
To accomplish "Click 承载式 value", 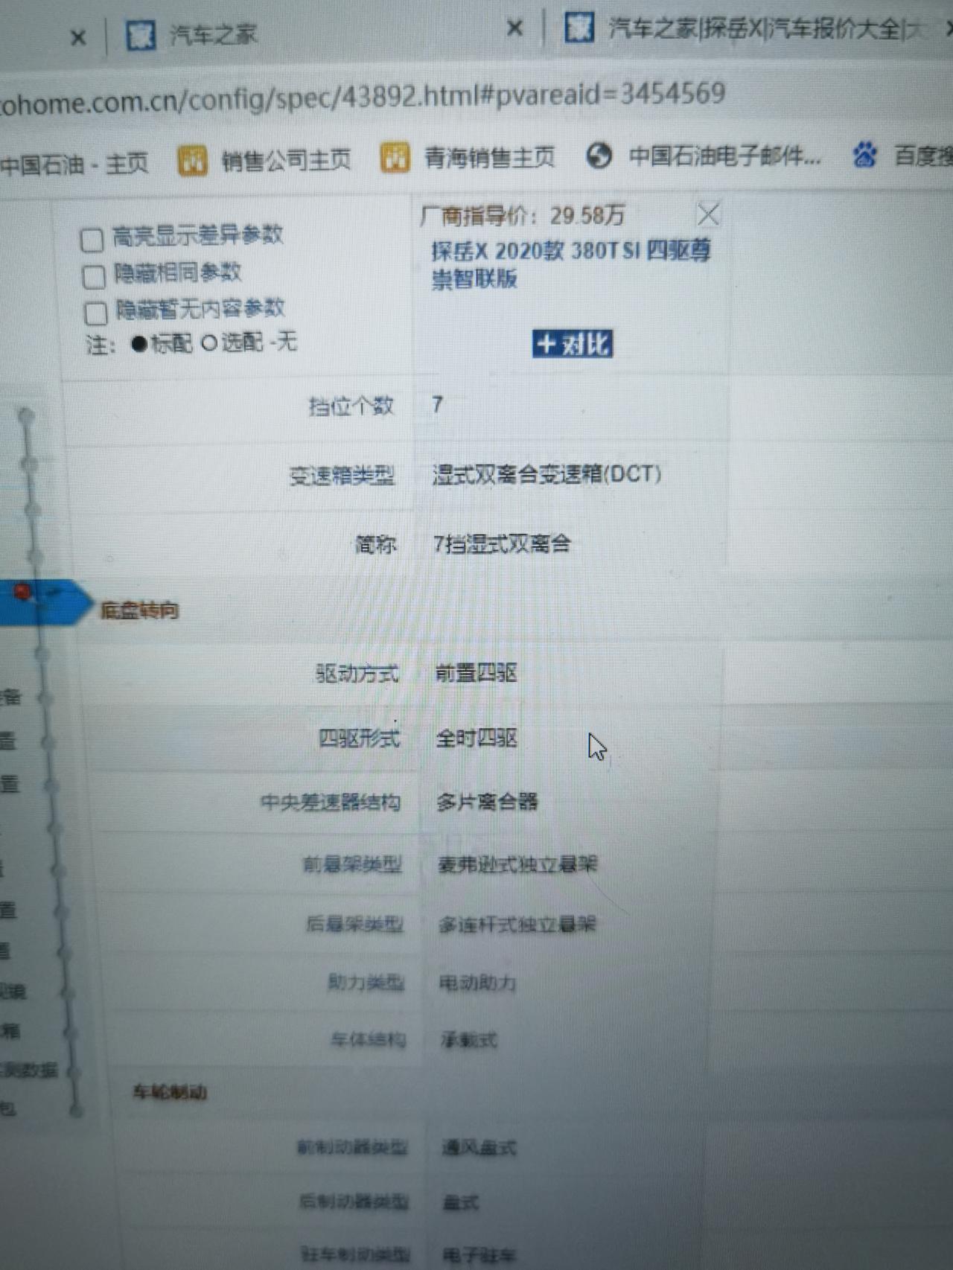I will click(x=468, y=1039).
